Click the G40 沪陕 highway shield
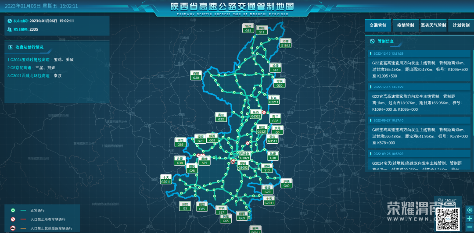The image size is (474, 233). (x=287, y=184)
